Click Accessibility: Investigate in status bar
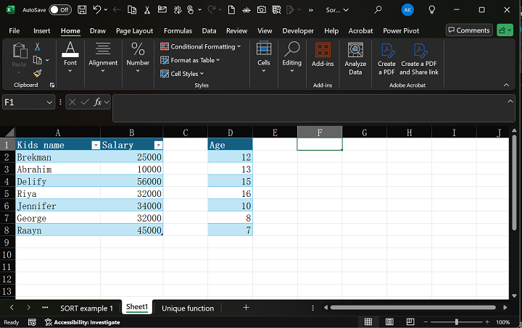Screen dimensions: 522x328 click(x=82, y=322)
